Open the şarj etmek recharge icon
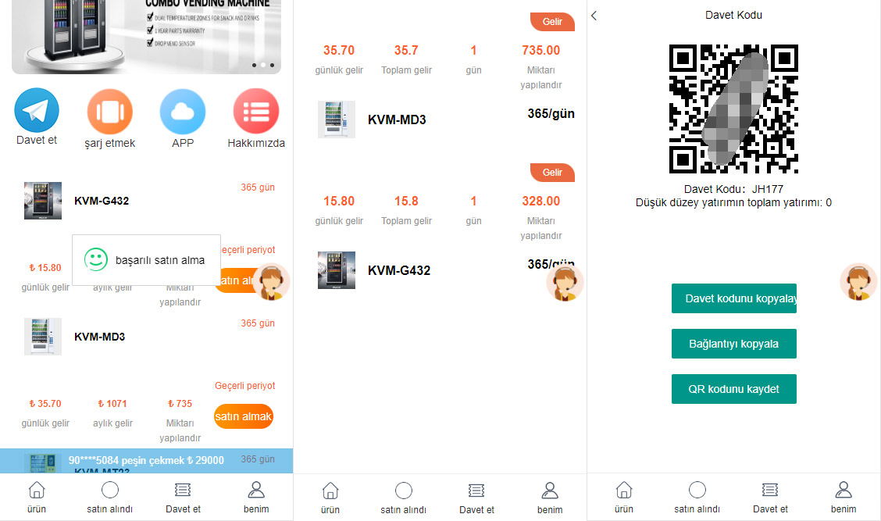Screen dimensions: 881x521 (109, 111)
